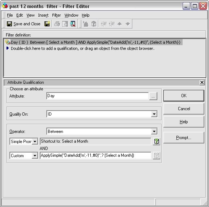Click the first grayed icon after the separator
Viewport: 209px width, 207px height.
(86, 24)
